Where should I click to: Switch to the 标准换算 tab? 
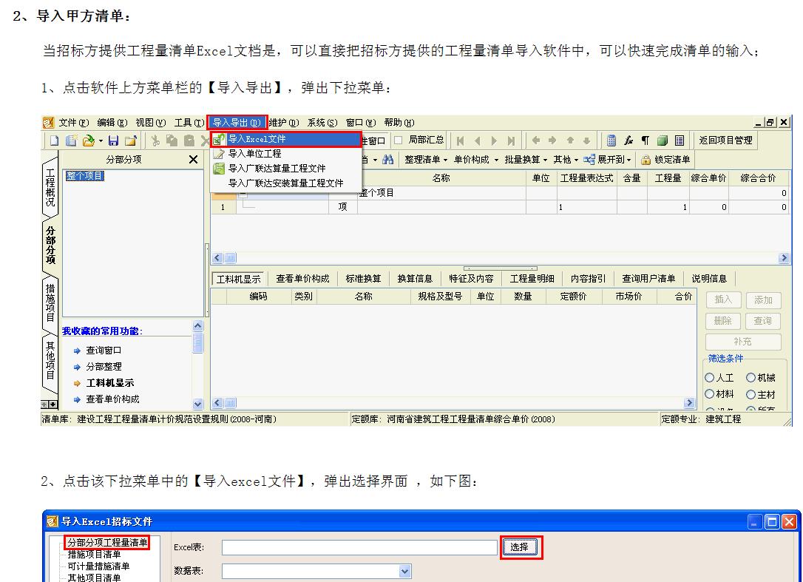(x=363, y=279)
